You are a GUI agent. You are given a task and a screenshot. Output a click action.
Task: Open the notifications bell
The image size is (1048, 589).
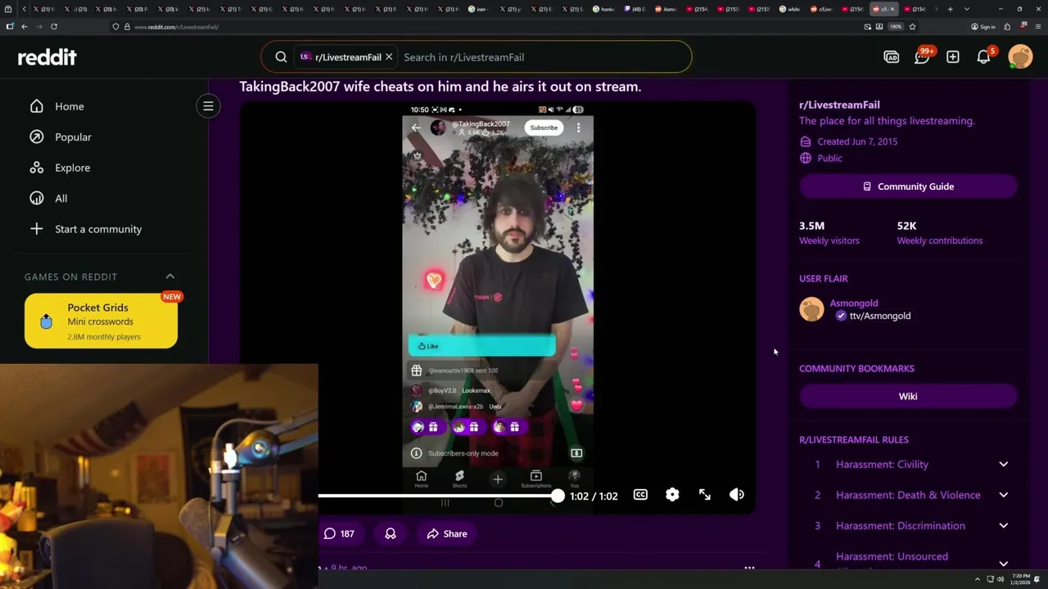[x=984, y=57]
